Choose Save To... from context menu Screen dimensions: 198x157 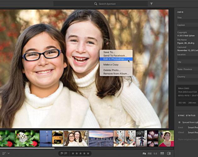(x=116, y=52)
